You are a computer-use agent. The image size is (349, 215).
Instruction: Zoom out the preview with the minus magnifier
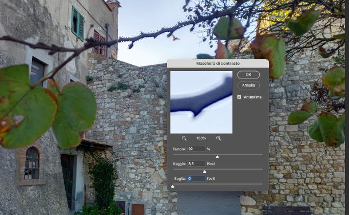[x=184, y=138]
